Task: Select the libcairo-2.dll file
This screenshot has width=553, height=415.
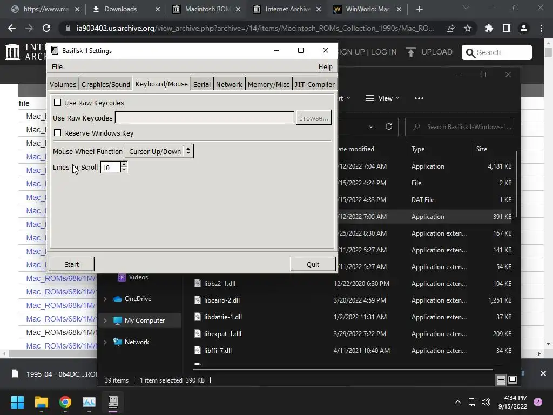Action: pyautogui.click(x=222, y=300)
